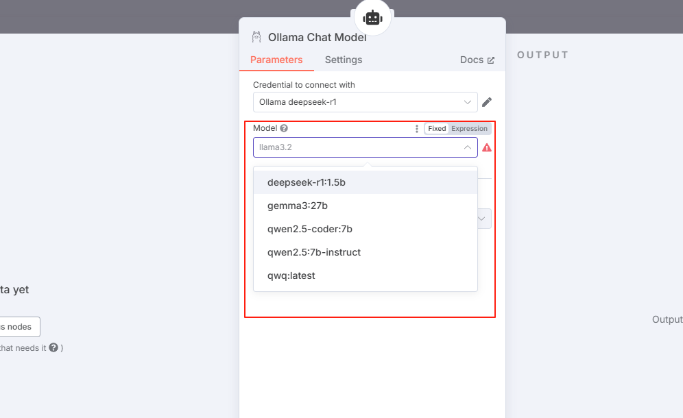Collapse the Model dropdown chevron
Image resolution: width=683 pixels, height=418 pixels.
click(x=468, y=147)
